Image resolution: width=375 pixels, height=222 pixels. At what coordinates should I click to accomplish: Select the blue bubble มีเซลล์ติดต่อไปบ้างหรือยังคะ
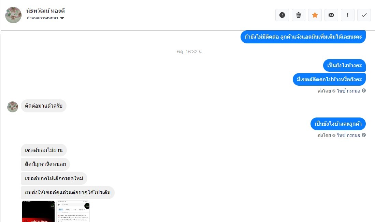329,79
